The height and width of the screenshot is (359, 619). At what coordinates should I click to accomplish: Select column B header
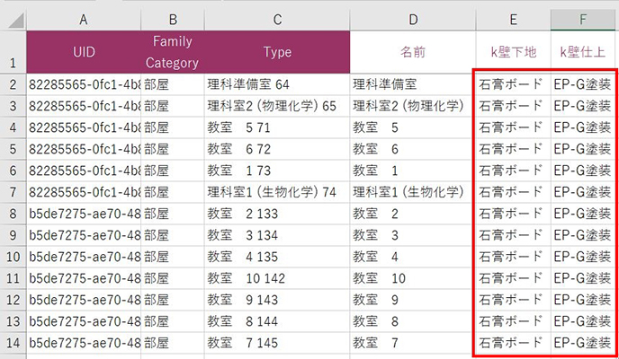coord(173,20)
